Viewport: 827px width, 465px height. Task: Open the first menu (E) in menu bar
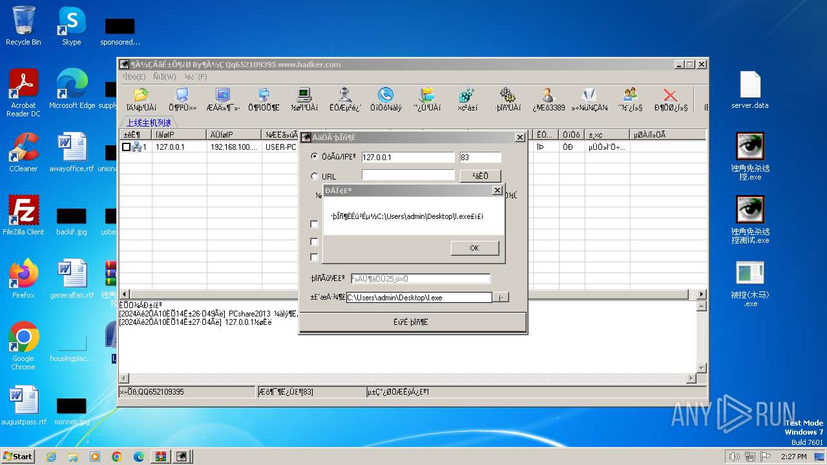[134, 77]
